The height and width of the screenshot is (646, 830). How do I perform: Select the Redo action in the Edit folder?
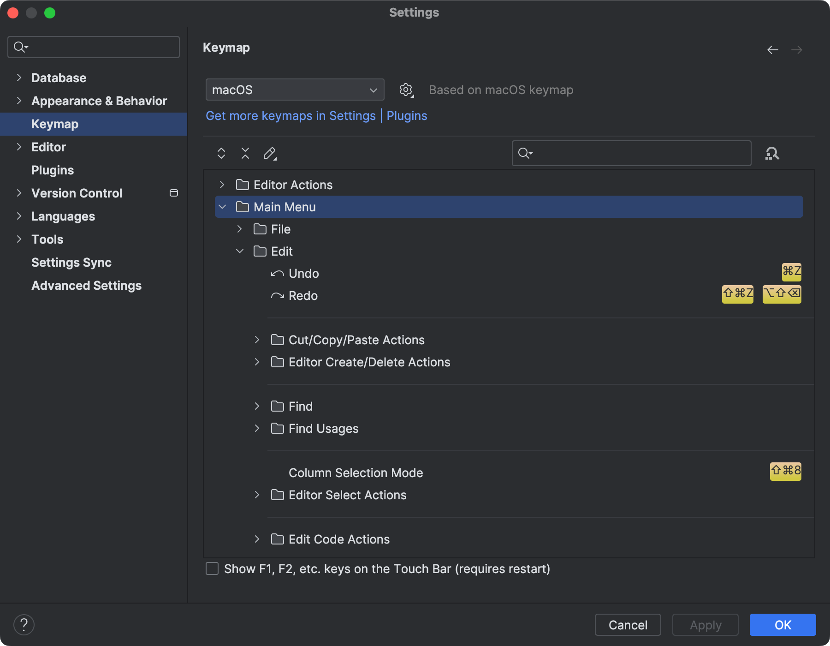pos(303,295)
